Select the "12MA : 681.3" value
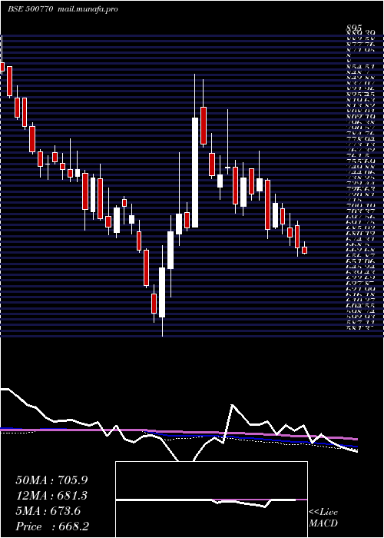 pyautogui.click(x=51, y=496)
